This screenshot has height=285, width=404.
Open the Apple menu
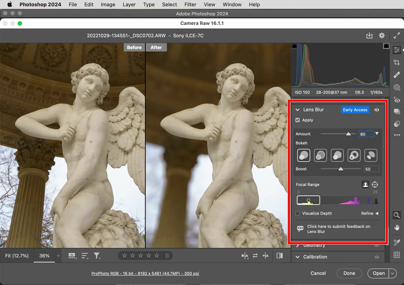pos(9,4)
